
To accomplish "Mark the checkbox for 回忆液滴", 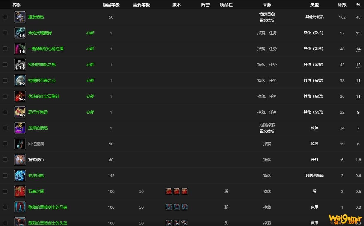I will pyautogui.click(x=5, y=144).
